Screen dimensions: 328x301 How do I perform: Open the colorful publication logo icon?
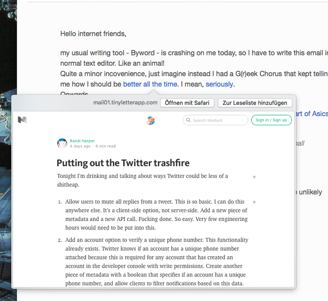point(151,121)
